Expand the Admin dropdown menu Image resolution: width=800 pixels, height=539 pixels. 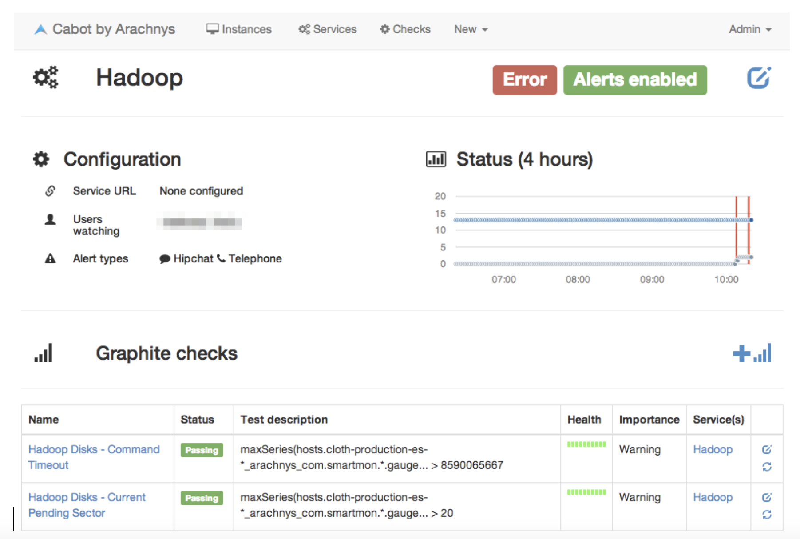[x=750, y=29]
